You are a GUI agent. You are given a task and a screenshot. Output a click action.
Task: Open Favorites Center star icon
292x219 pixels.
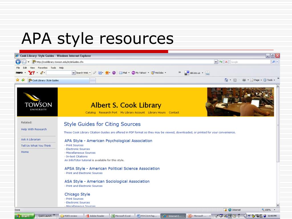coord(17,80)
